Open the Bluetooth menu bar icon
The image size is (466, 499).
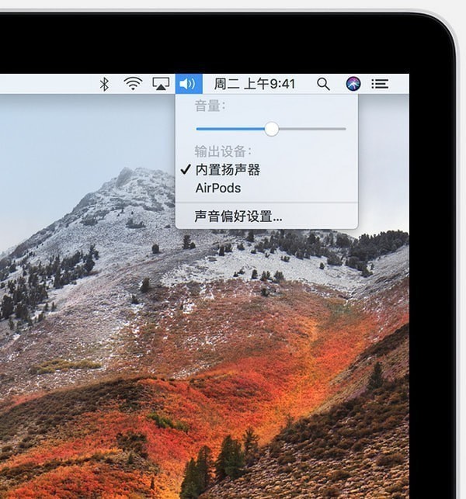104,84
